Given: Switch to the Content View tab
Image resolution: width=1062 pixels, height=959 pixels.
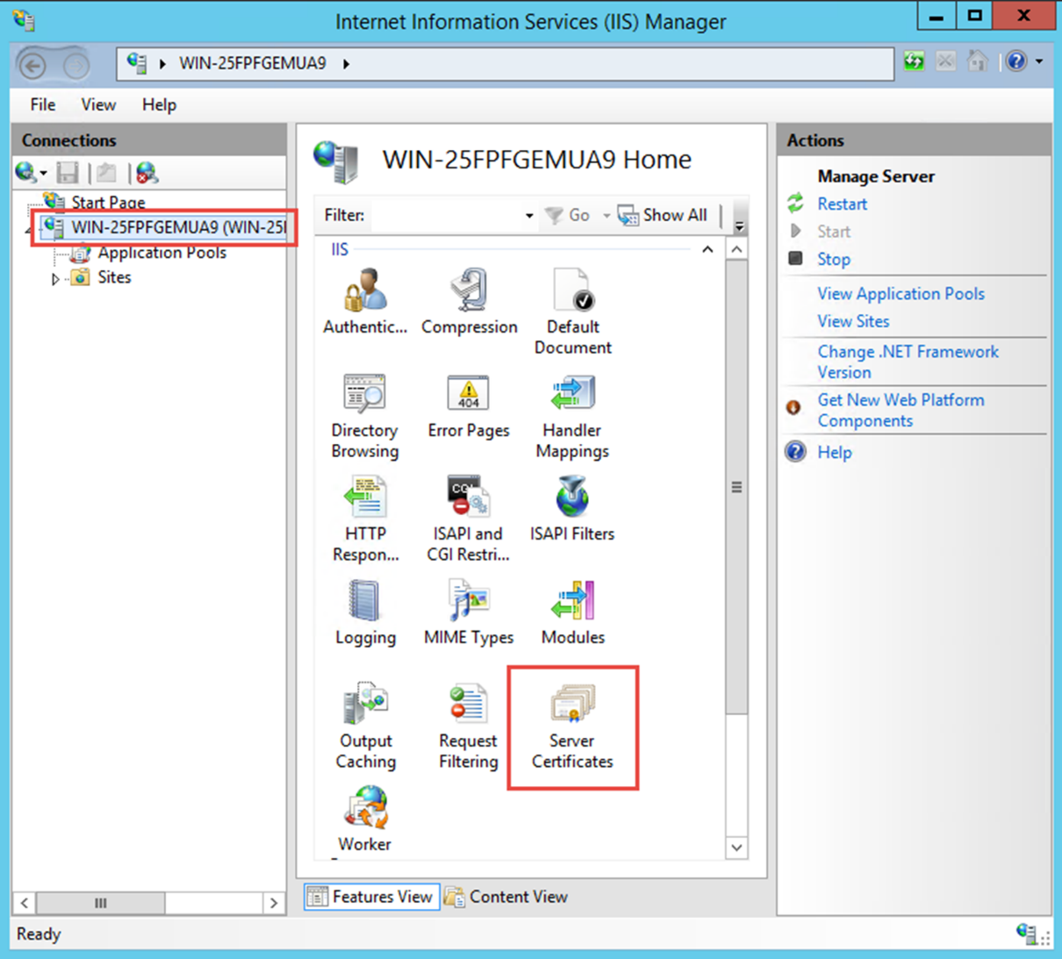Looking at the screenshot, I should tap(507, 897).
